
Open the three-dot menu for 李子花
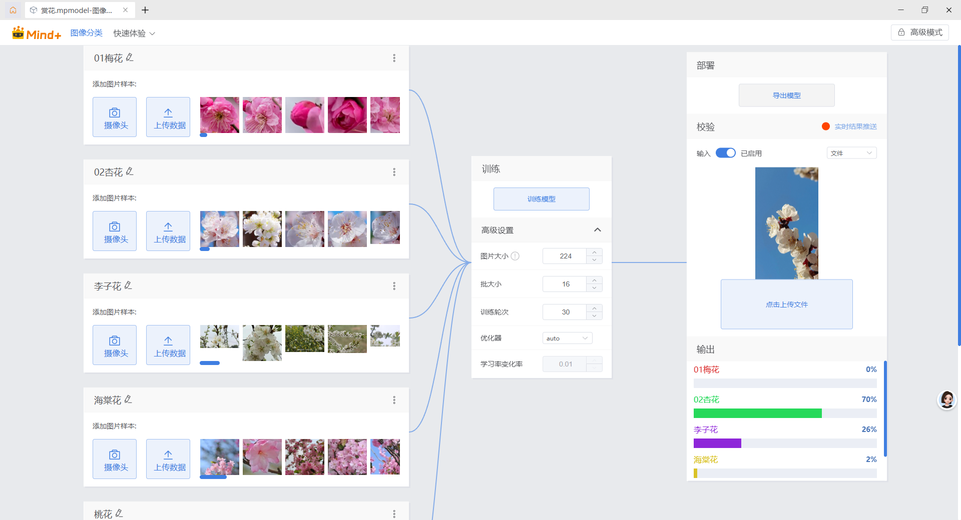(x=394, y=286)
